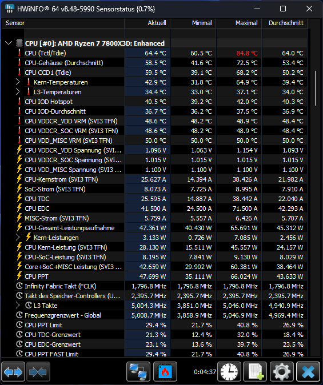Collapse the CPU [#0] Ryzen 7 7800X3D group
Screen dimensions: 323x385
[9, 43]
